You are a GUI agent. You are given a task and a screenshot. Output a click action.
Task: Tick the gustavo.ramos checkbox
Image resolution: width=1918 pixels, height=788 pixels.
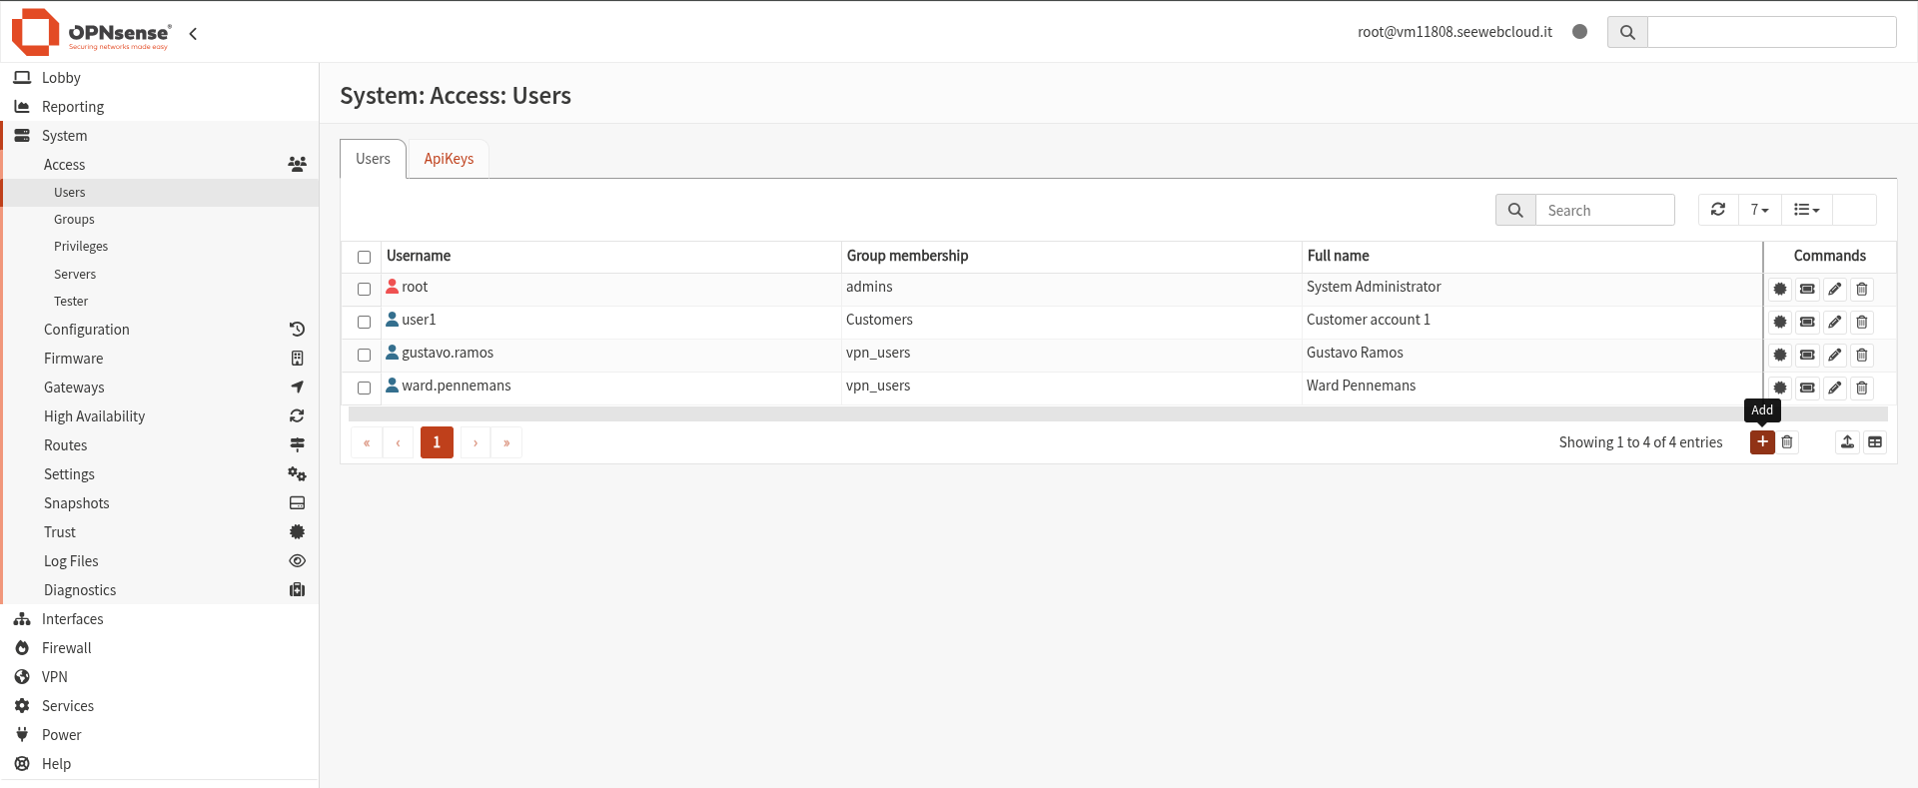tap(365, 356)
